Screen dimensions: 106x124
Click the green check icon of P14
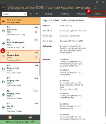coord(3,31)
